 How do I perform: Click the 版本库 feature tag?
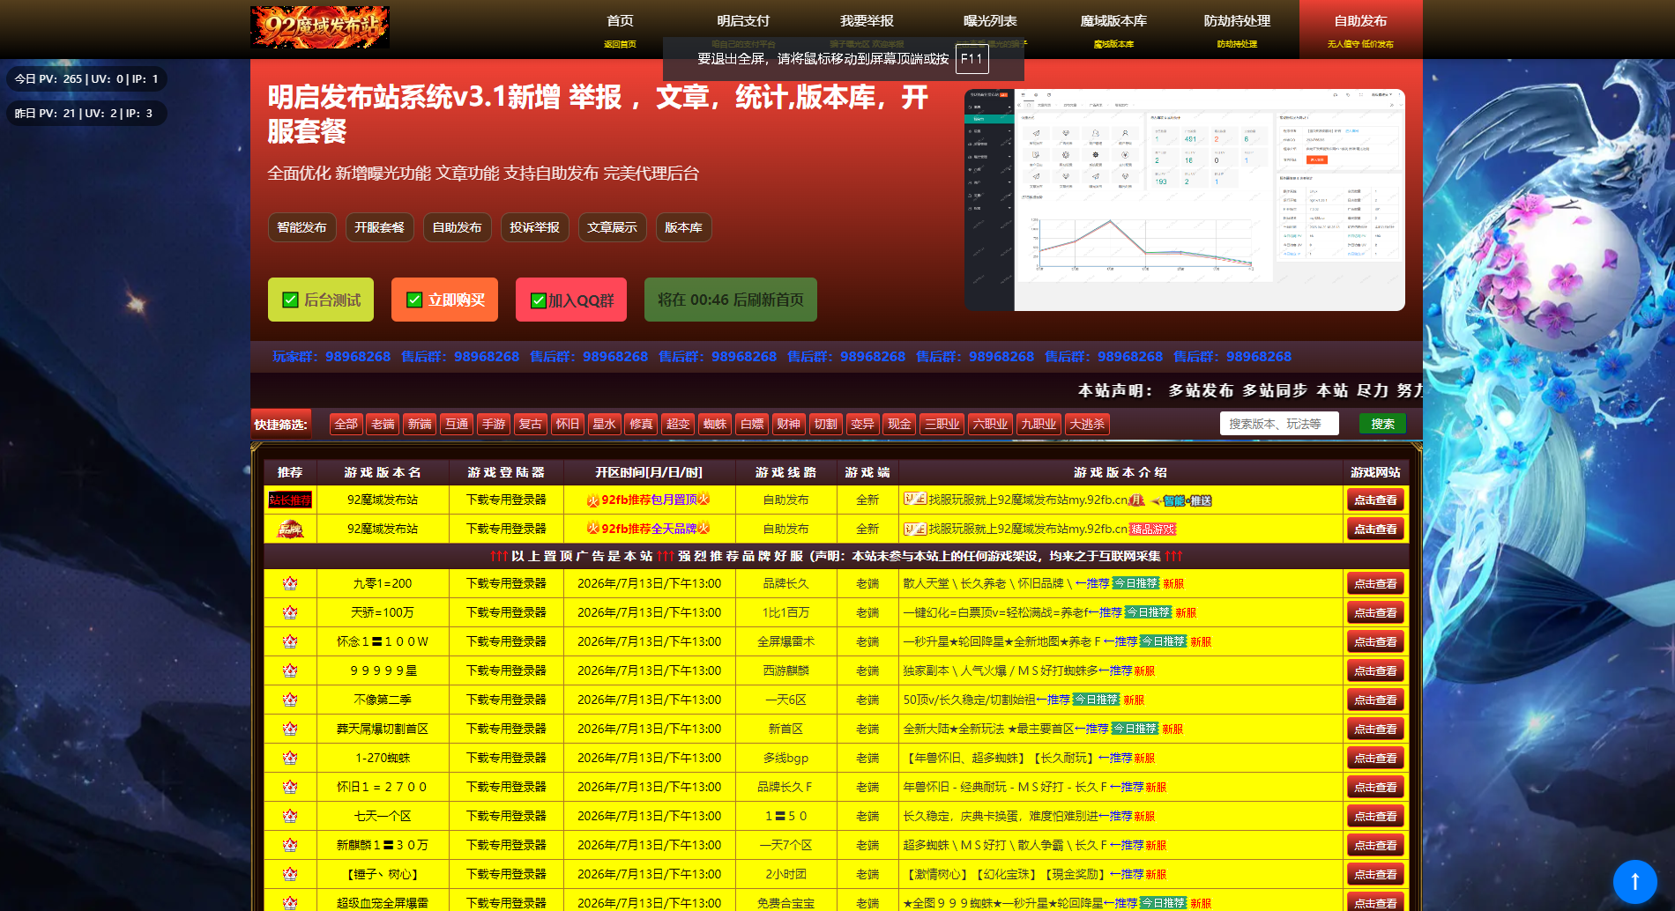pyautogui.click(x=683, y=227)
